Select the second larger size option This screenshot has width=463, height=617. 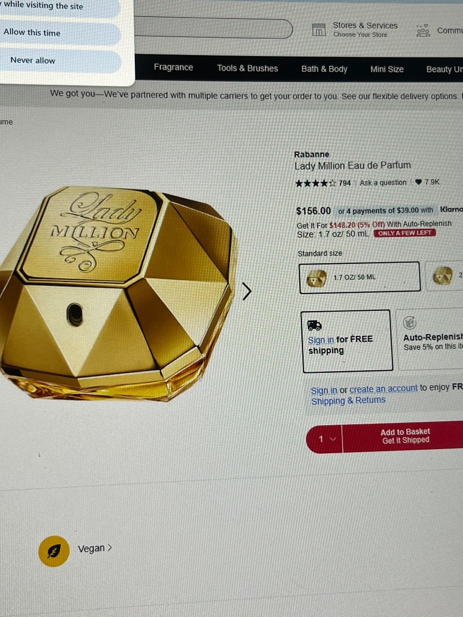[x=445, y=276]
